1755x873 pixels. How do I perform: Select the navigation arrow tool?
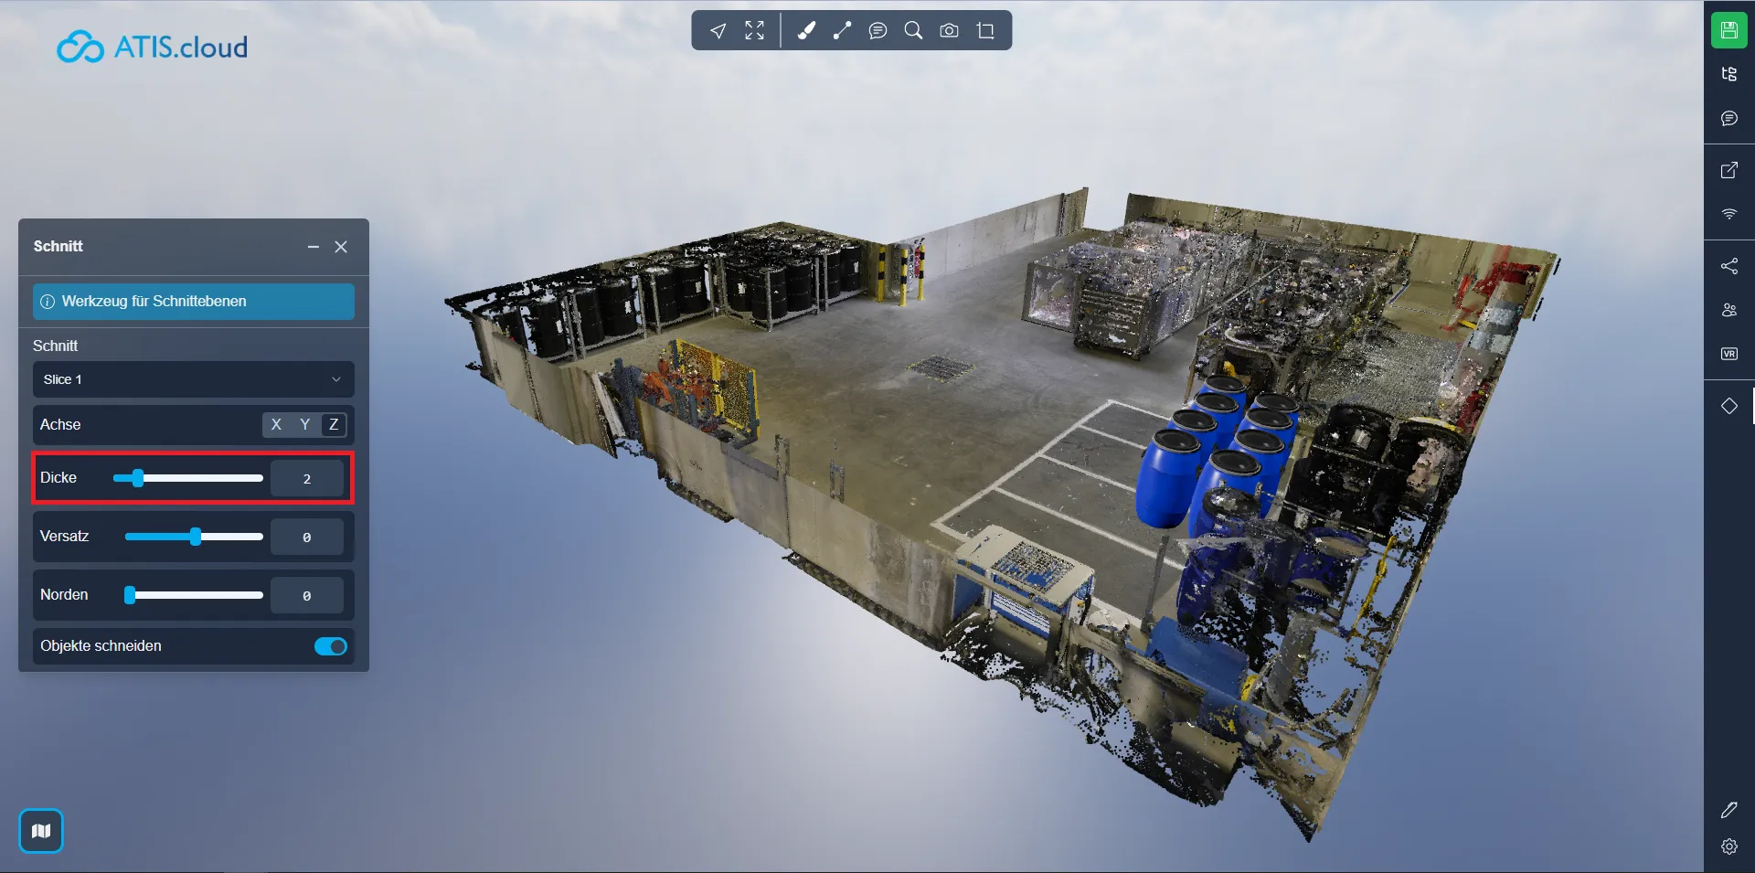(x=718, y=31)
